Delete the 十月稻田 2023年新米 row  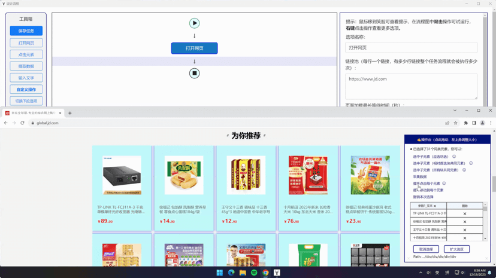465,238
